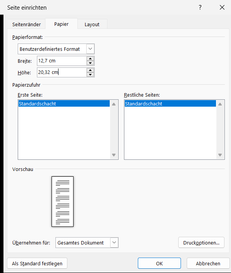Image resolution: width=231 pixels, height=273 pixels.
Task: Cancel with the Abbrechen button
Action: pos(208,263)
